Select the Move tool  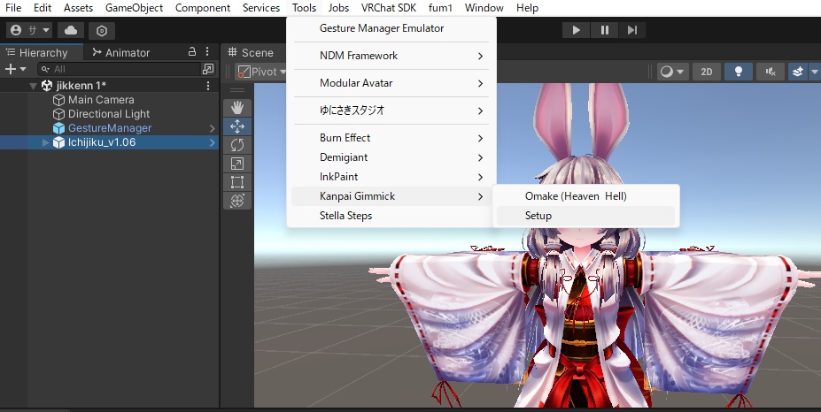click(237, 126)
